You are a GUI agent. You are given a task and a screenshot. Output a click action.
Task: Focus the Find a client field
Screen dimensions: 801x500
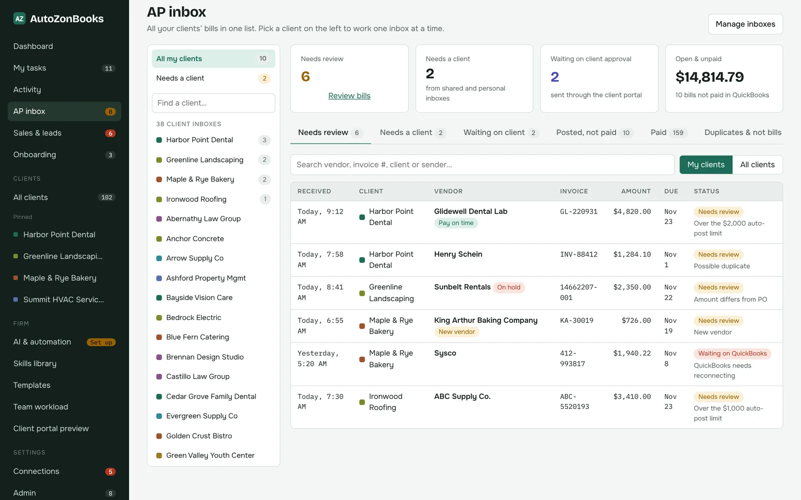(213, 103)
